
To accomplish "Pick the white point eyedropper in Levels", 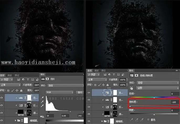I will click(42, 106).
